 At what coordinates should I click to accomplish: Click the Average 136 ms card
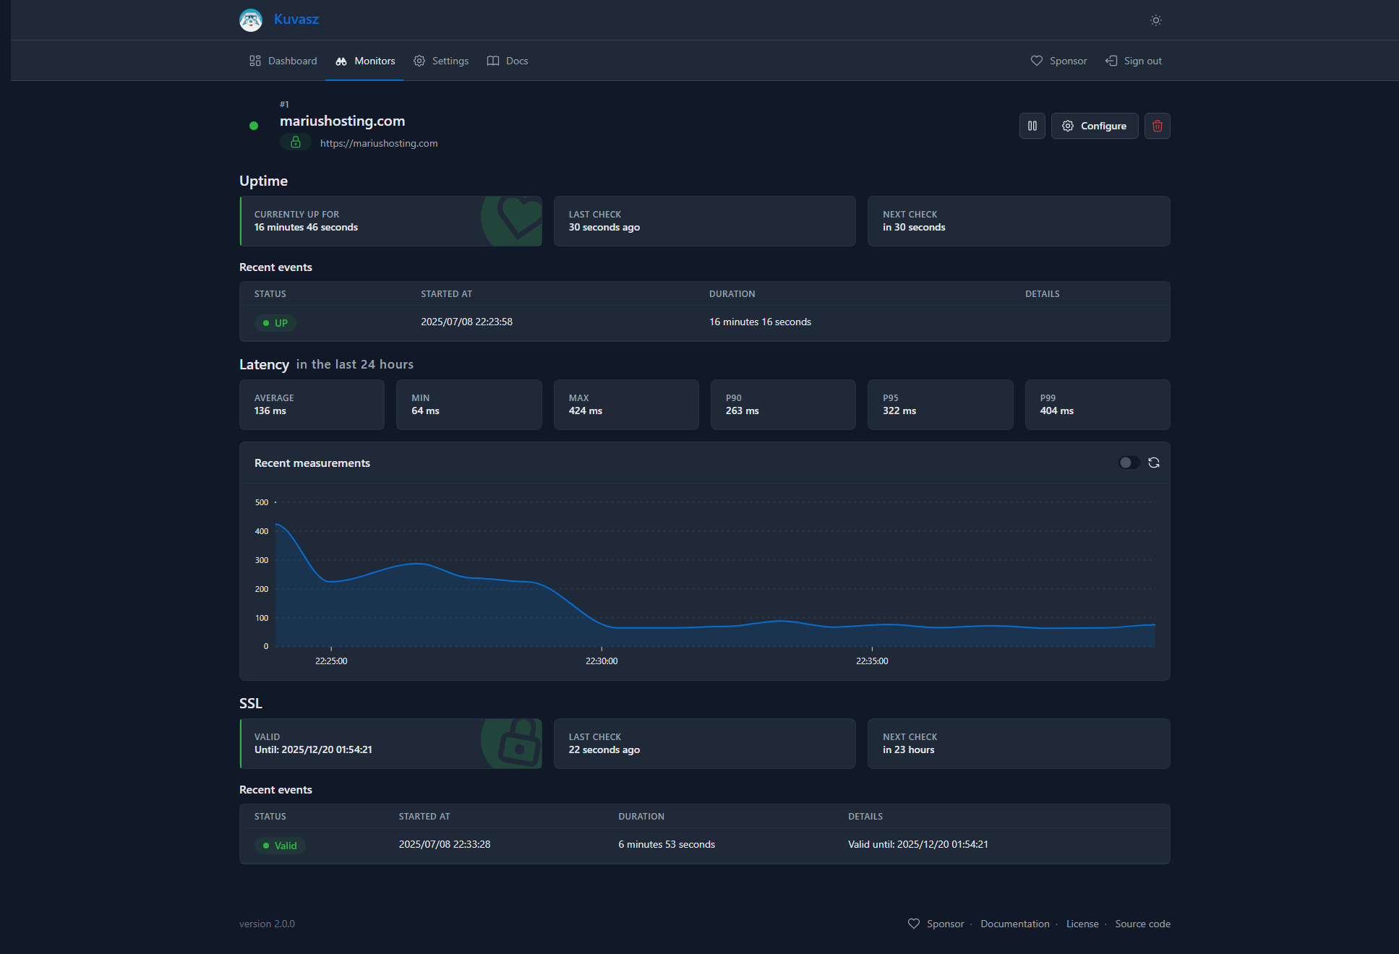click(312, 405)
